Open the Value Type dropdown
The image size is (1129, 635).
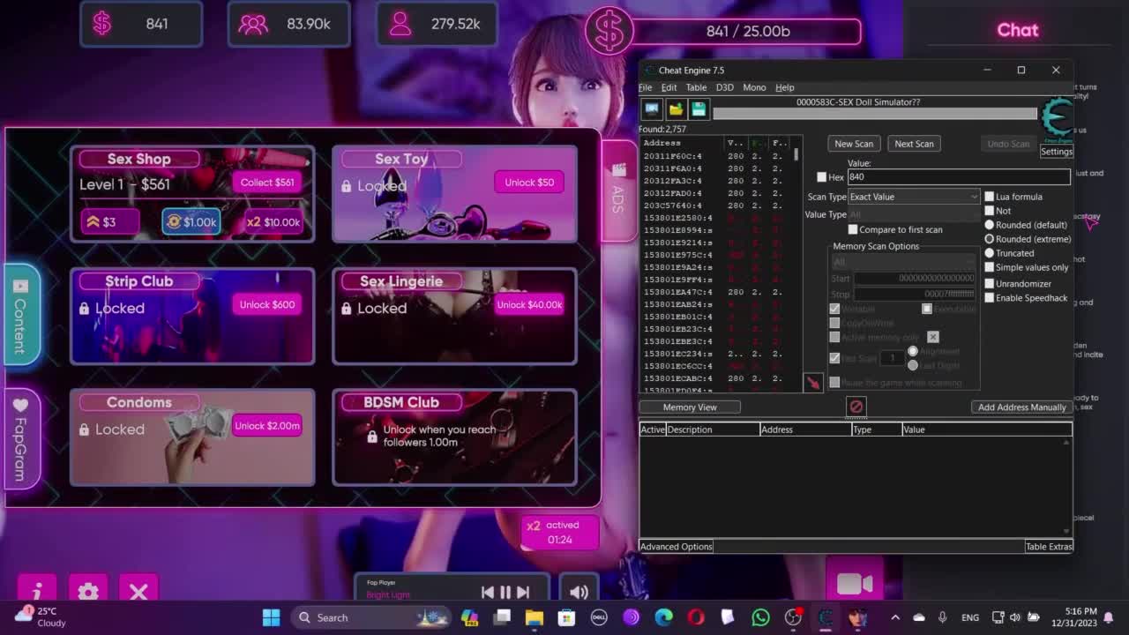coord(913,214)
